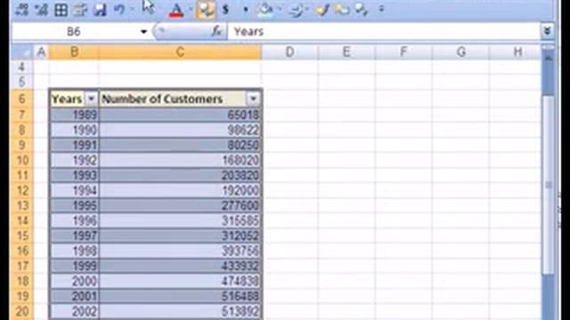This screenshot has width=570, height=320.
Task: Select the cell with value 98622
Action: (x=180, y=130)
